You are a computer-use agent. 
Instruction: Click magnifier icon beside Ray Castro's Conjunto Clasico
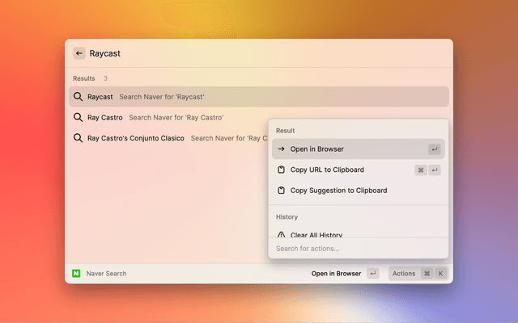(x=79, y=138)
